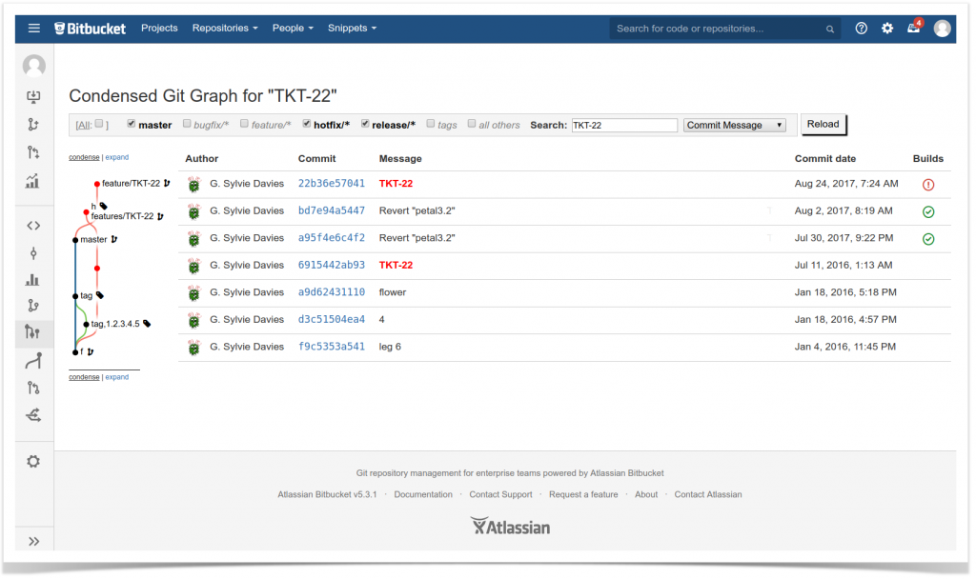Open the Source browser from the sidebar
The width and height of the screenshot is (976, 579).
(x=33, y=225)
